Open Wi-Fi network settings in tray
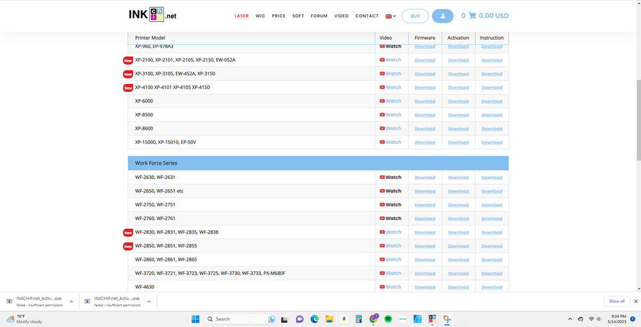The width and height of the screenshot is (641, 327). [591, 319]
